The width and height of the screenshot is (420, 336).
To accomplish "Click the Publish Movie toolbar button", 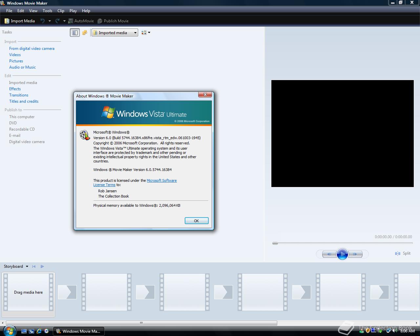I will point(113,21).
